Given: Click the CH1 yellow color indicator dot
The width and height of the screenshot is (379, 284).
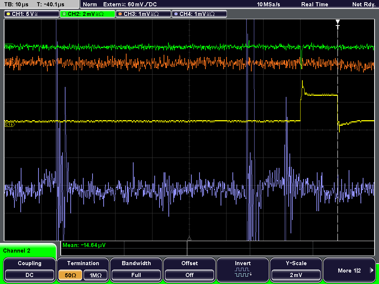Looking at the screenshot, I should pos(8,14).
